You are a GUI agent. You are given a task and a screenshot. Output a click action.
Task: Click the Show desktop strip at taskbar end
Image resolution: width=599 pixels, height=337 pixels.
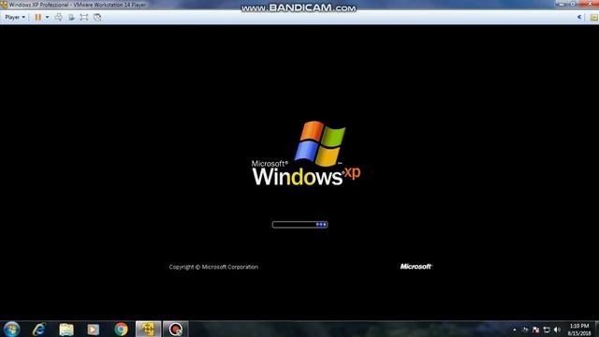[x=597, y=330]
